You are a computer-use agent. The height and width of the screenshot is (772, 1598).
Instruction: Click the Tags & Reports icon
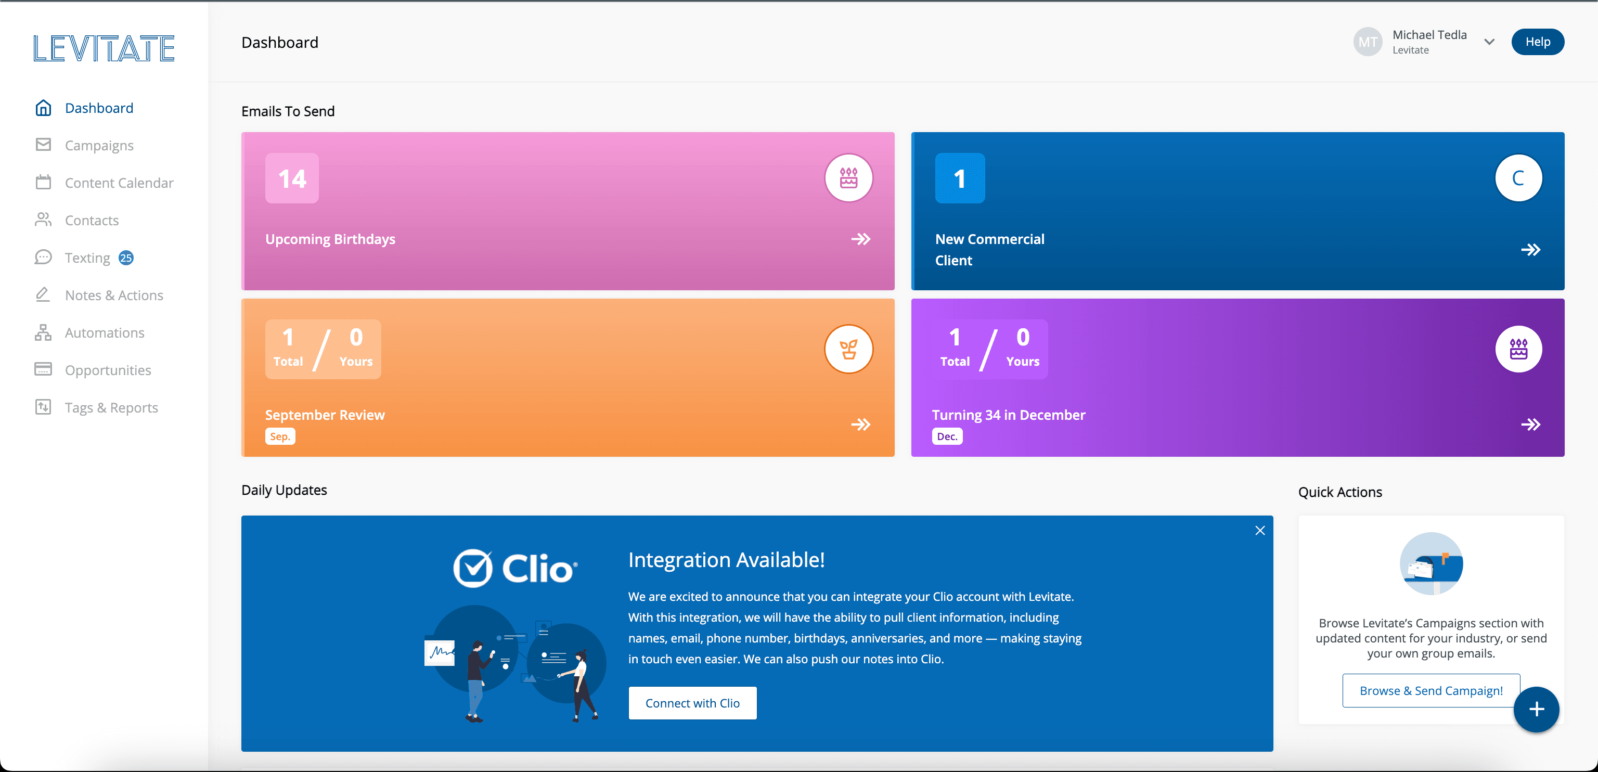(x=43, y=407)
